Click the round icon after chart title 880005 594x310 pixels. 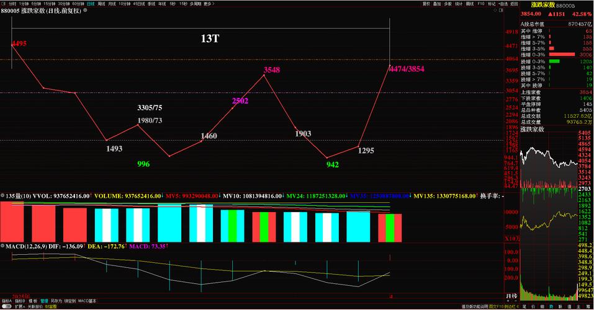coord(85,10)
